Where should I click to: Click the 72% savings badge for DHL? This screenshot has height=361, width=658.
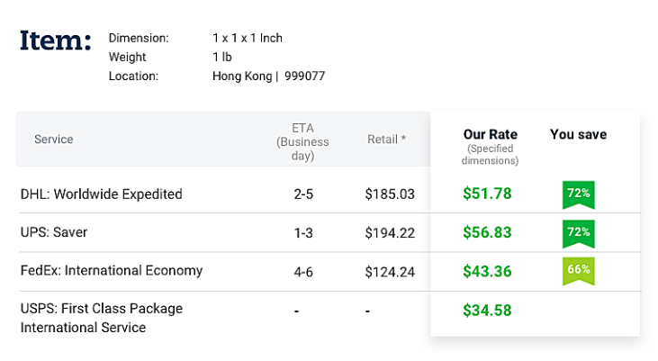tap(578, 194)
